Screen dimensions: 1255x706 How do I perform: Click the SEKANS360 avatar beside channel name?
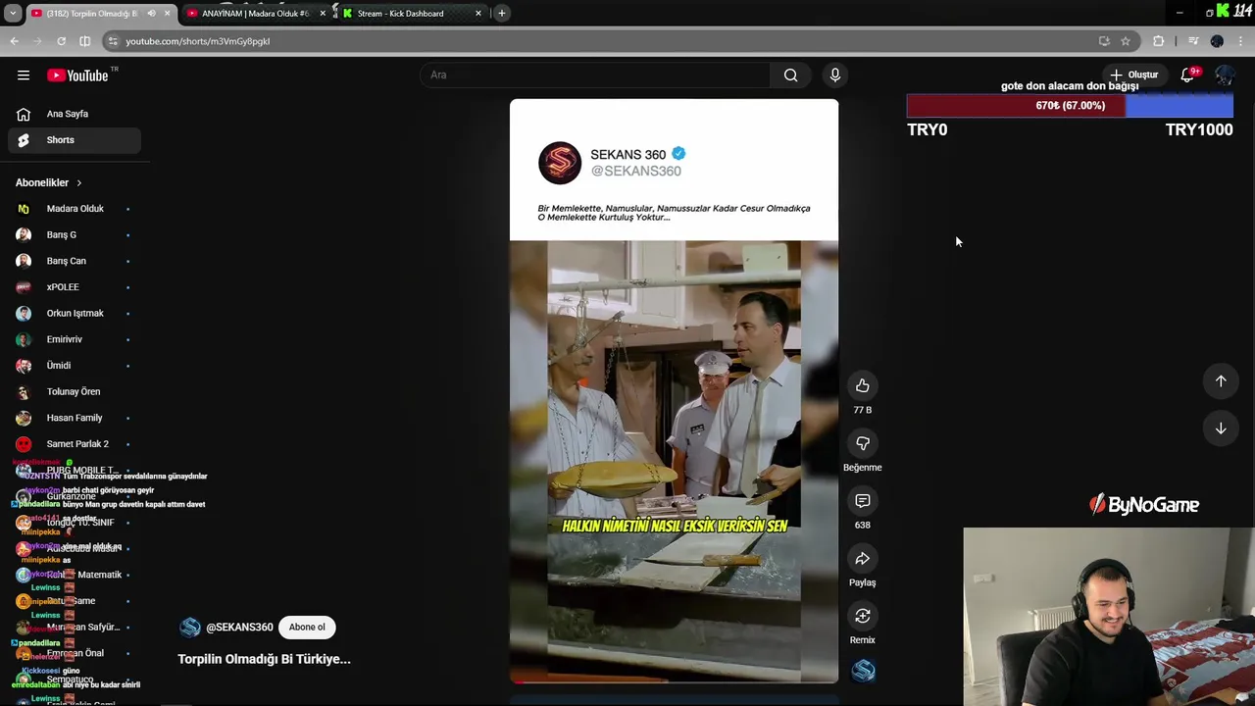click(x=190, y=628)
